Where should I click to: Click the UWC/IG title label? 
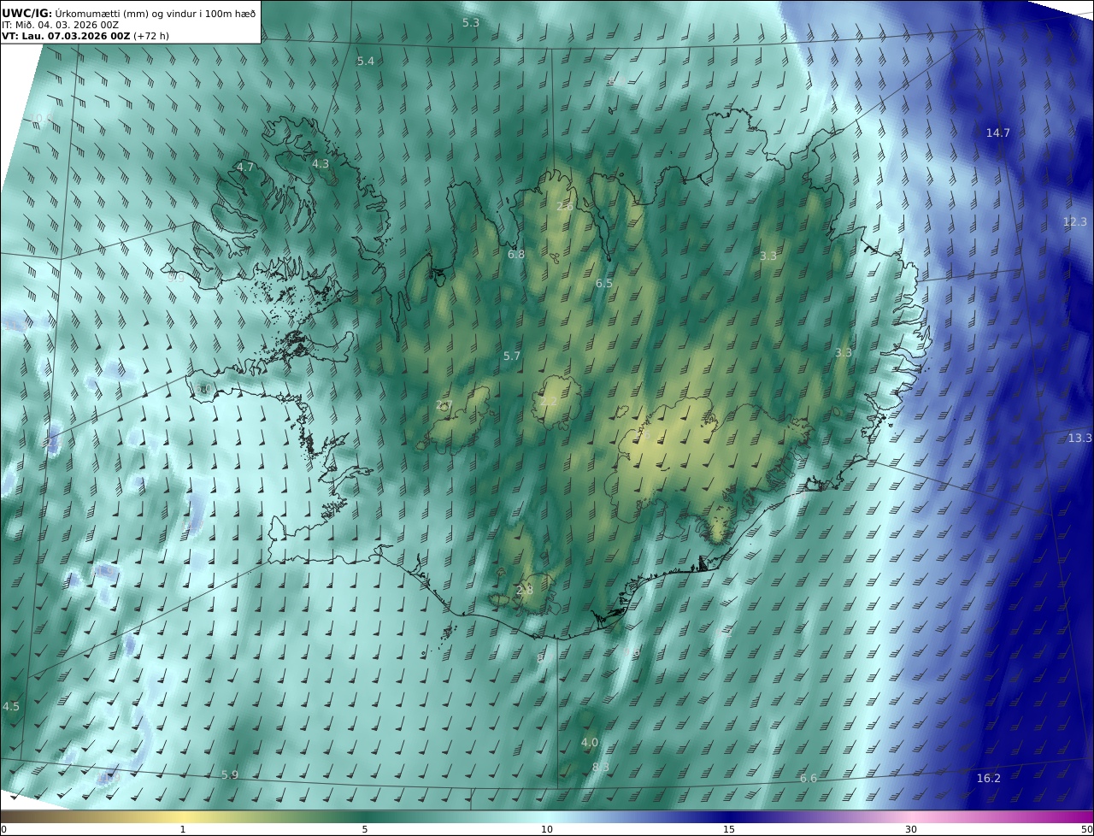[x=27, y=13]
